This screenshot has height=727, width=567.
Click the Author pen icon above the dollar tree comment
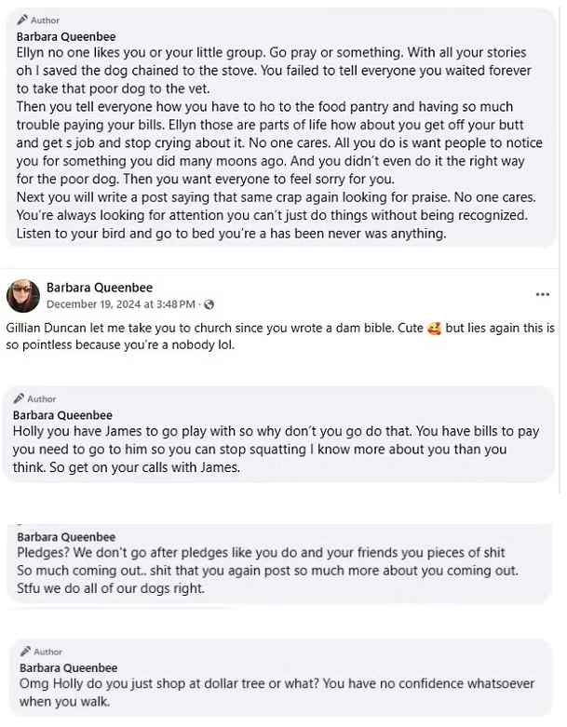[23, 653]
